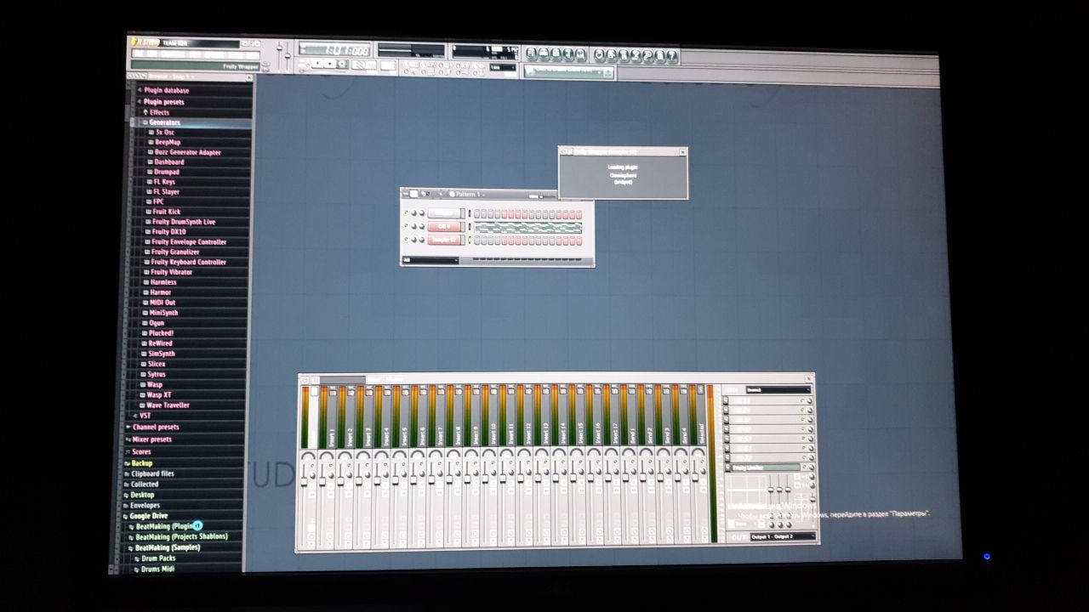Select the Drumpad generator icon
The image size is (1089, 612).
click(149, 172)
